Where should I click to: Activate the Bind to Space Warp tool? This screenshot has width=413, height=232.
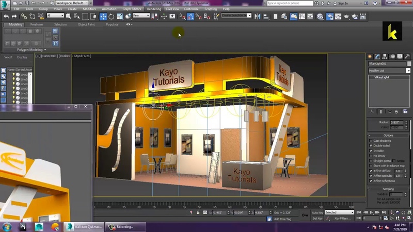tap(41, 16)
